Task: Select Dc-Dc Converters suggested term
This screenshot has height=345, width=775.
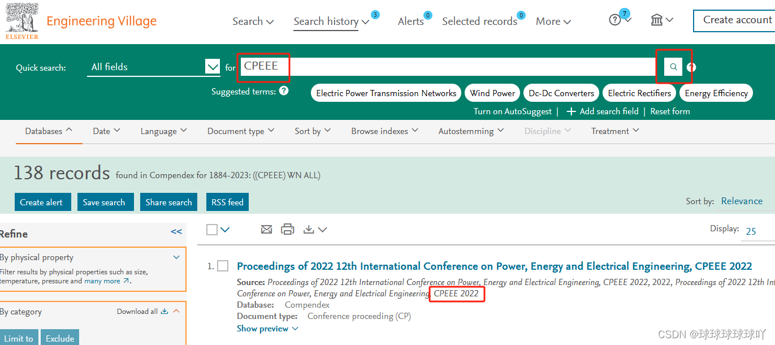Action: [561, 93]
